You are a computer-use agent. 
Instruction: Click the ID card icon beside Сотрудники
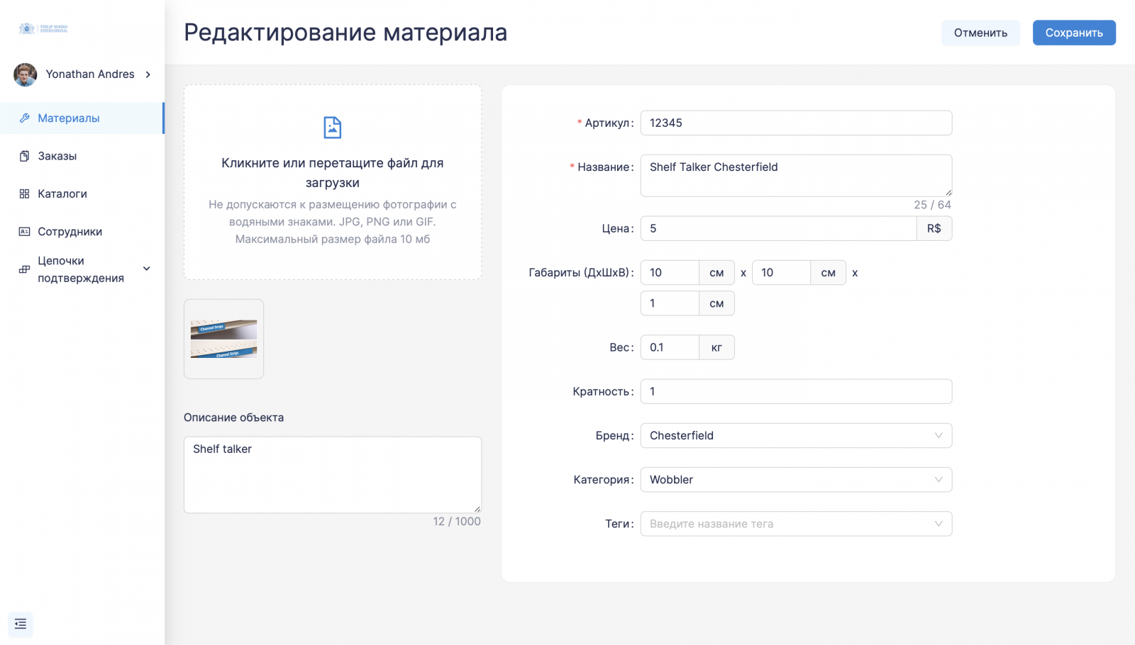24,232
